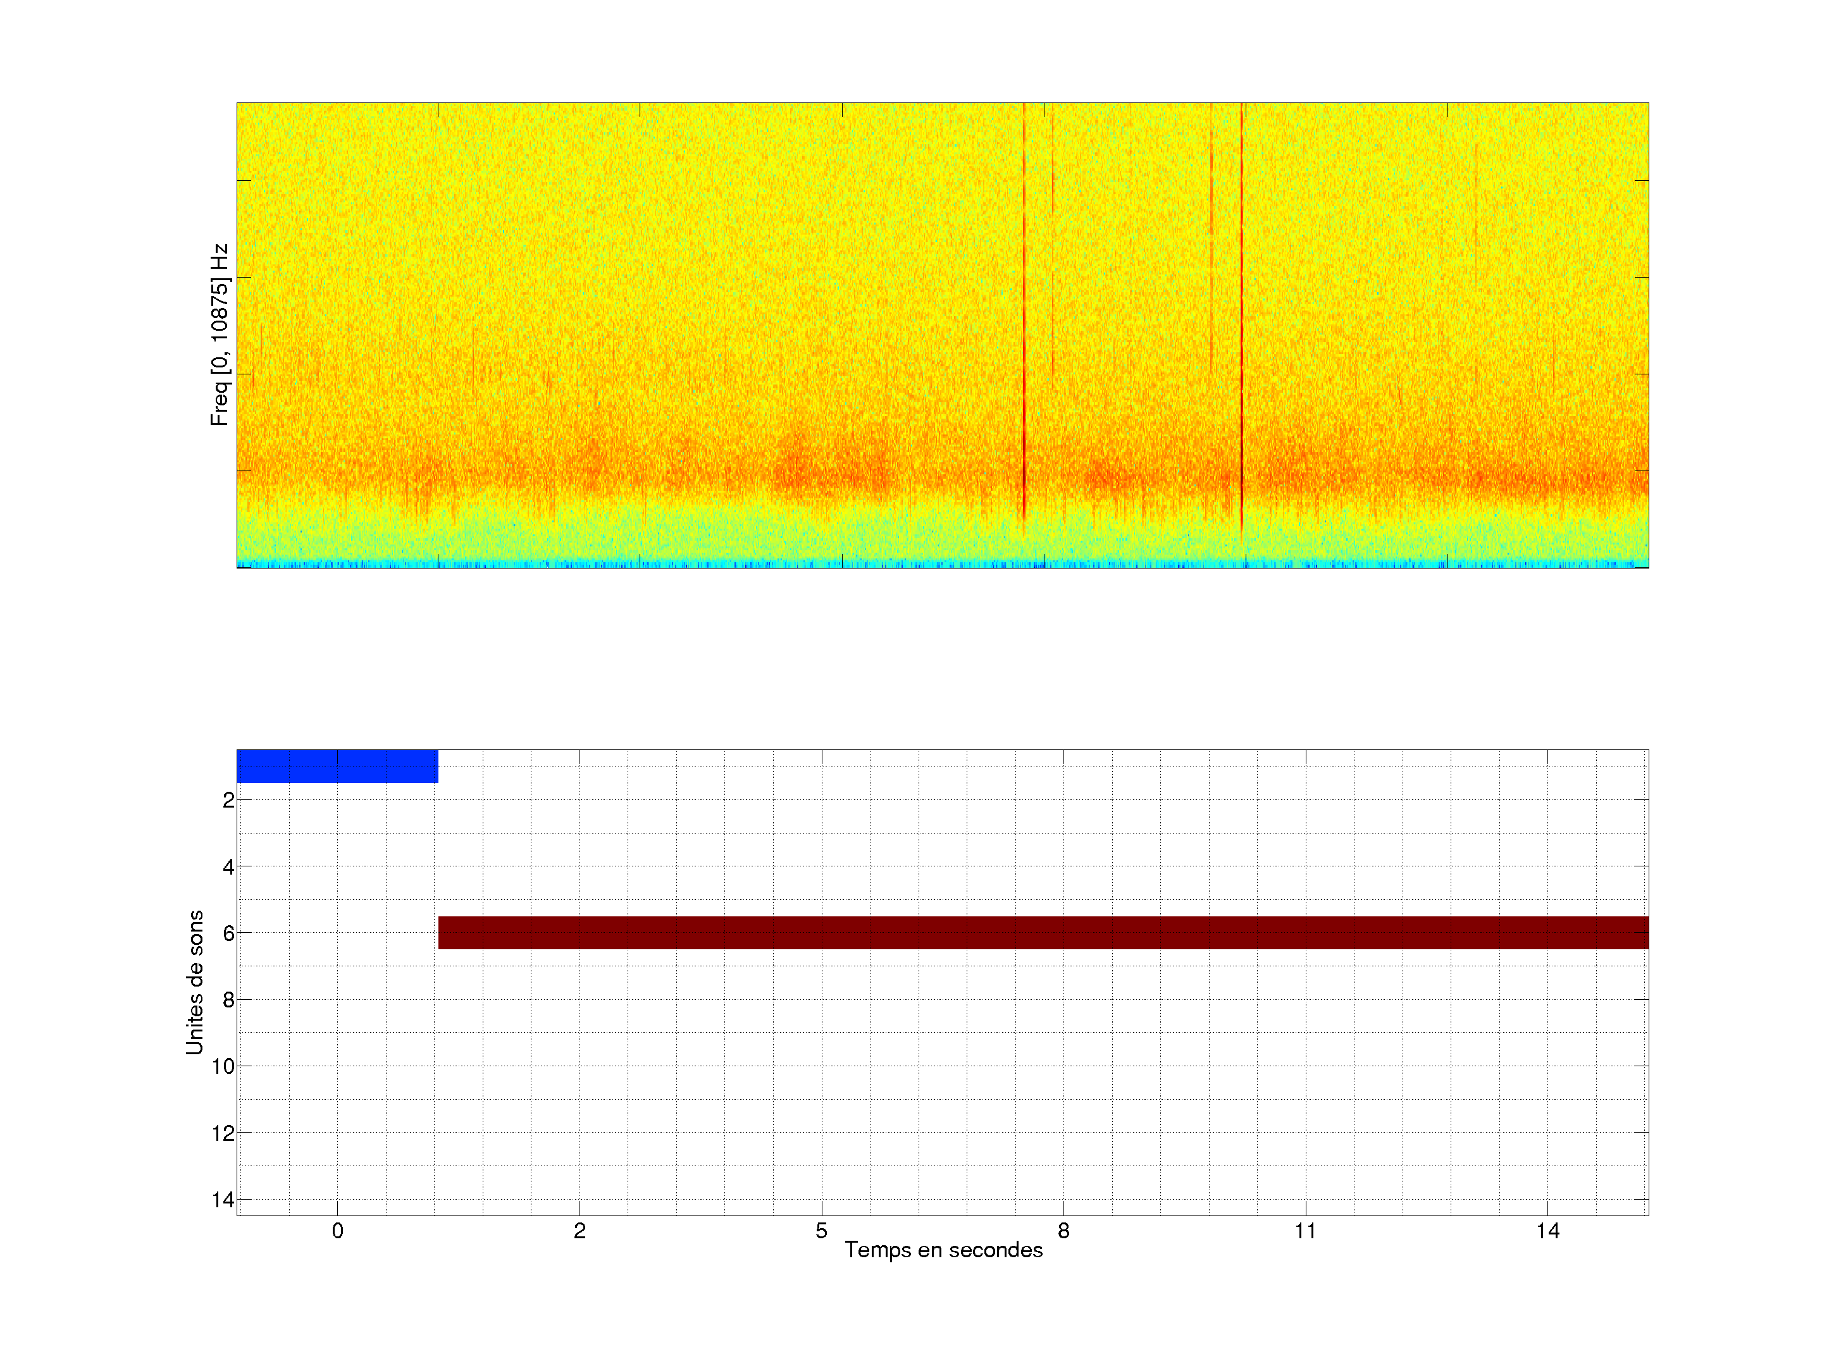This screenshot has width=1822, height=1366.
Task: Click y-axis tick label '10'
Action: [x=223, y=1066]
